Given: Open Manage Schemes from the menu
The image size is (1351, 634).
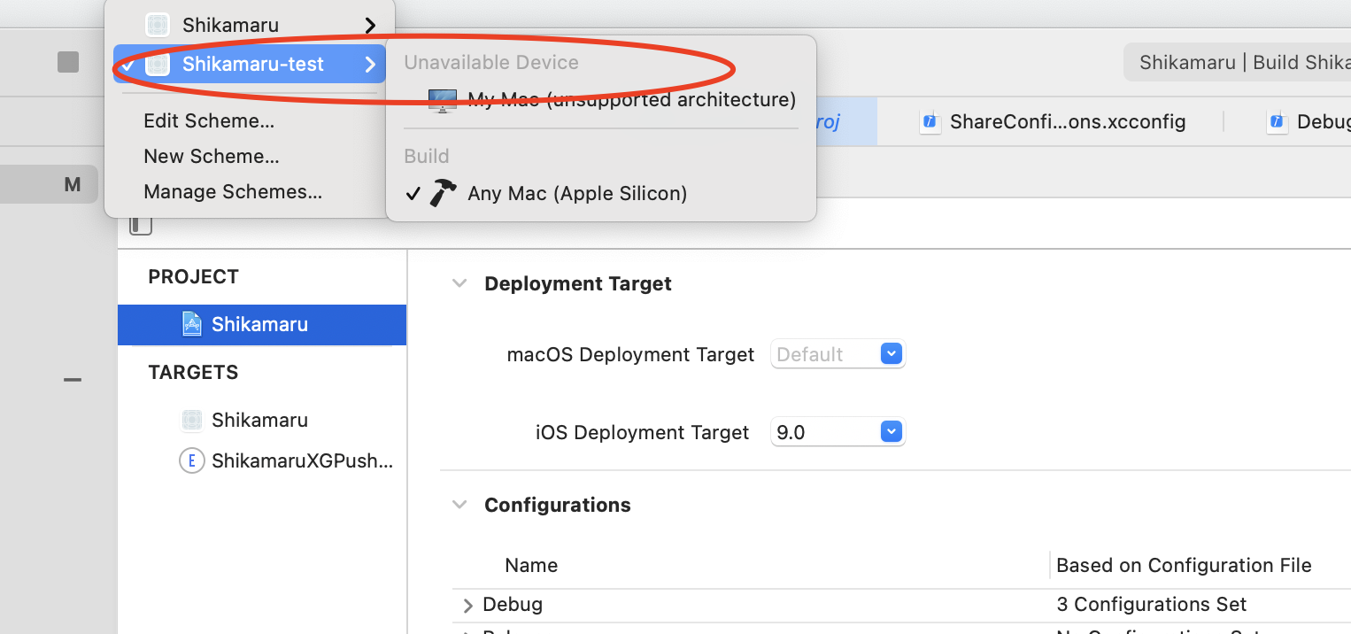Looking at the screenshot, I should (233, 191).
